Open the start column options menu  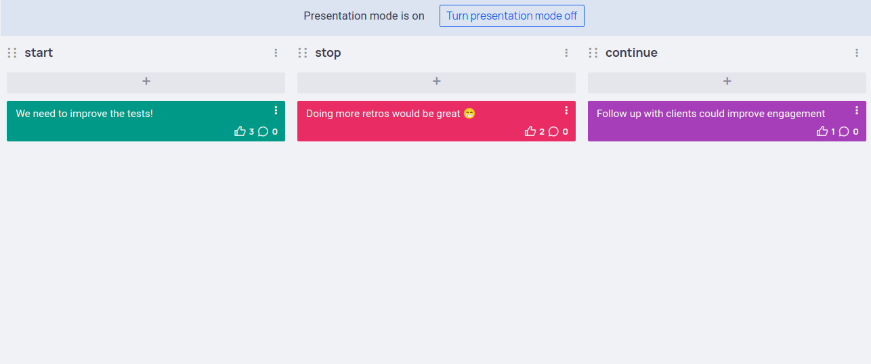click(x=276, y=53)
